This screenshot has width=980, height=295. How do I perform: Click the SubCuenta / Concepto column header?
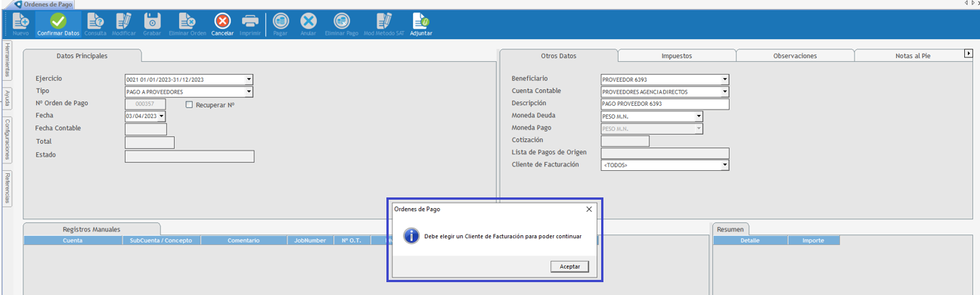click(161, 241)
